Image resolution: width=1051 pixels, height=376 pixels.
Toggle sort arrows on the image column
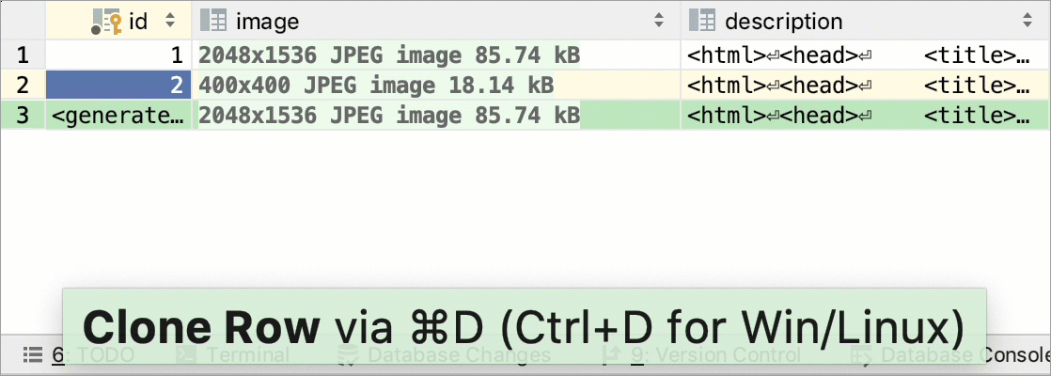660,22
